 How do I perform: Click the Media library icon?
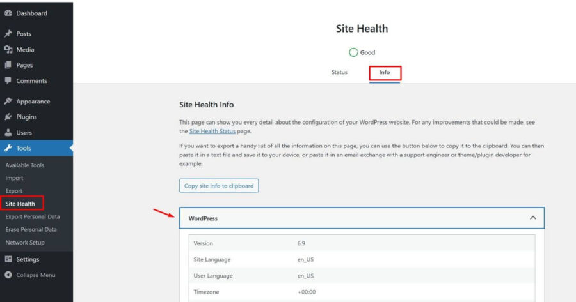8,50
